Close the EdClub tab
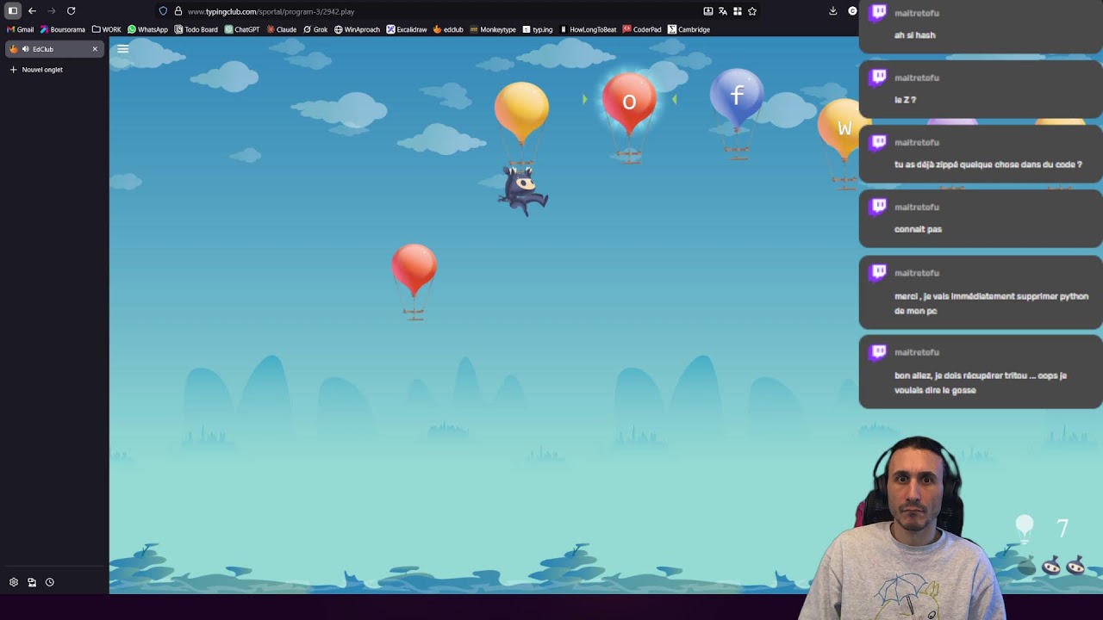 coord(95,49)
